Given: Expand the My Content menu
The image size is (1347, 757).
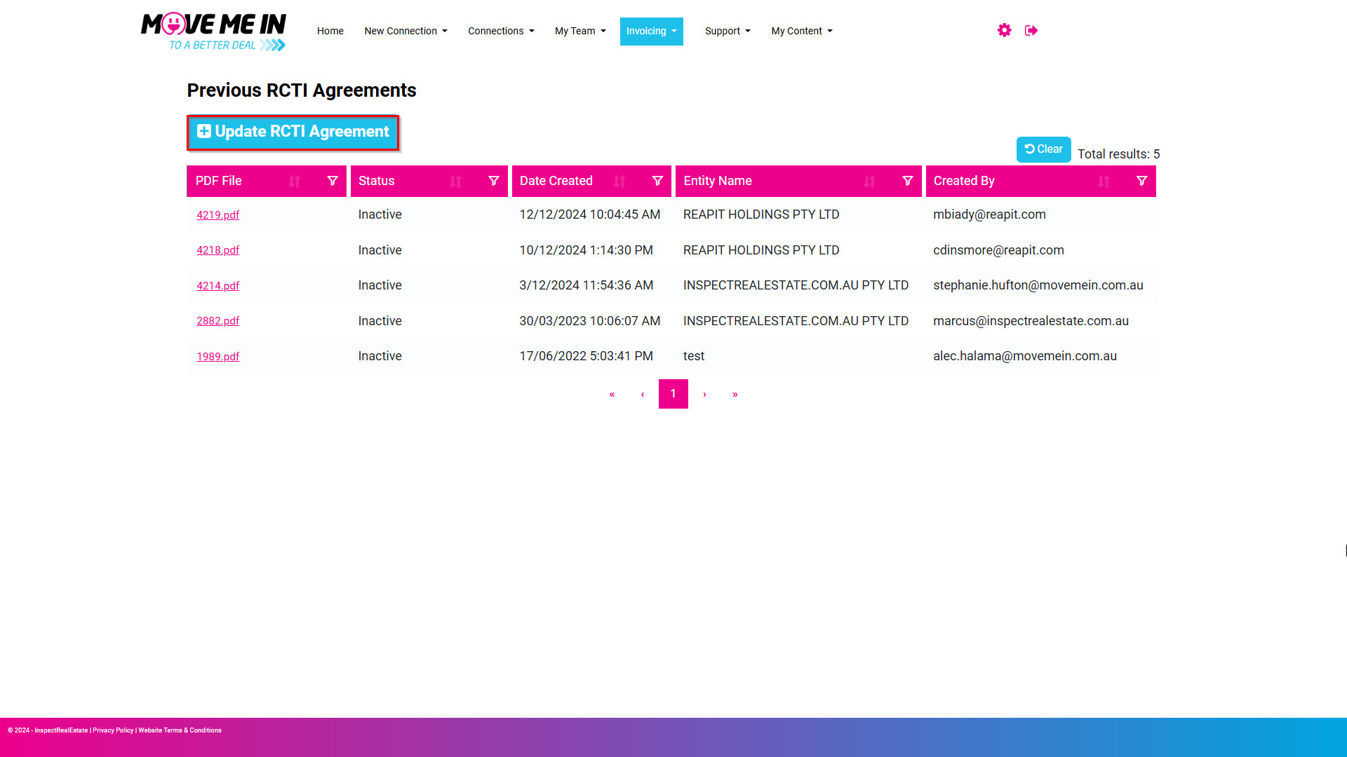Looking at the screenshot, I should tap(802, 31).
